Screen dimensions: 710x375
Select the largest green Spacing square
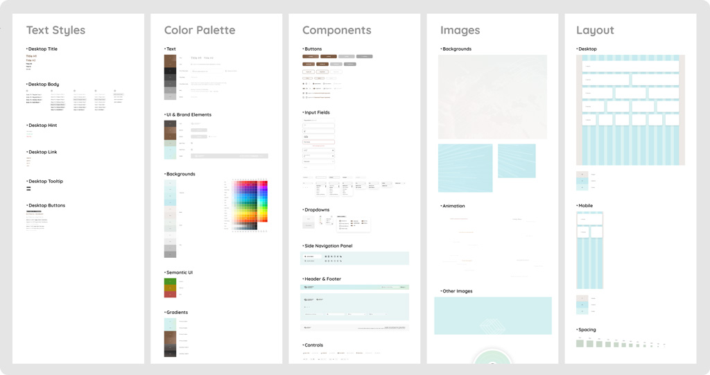pos(580,343)
